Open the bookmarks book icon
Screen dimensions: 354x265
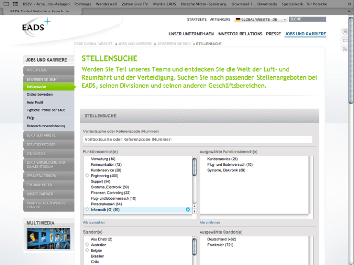point(6,4)
